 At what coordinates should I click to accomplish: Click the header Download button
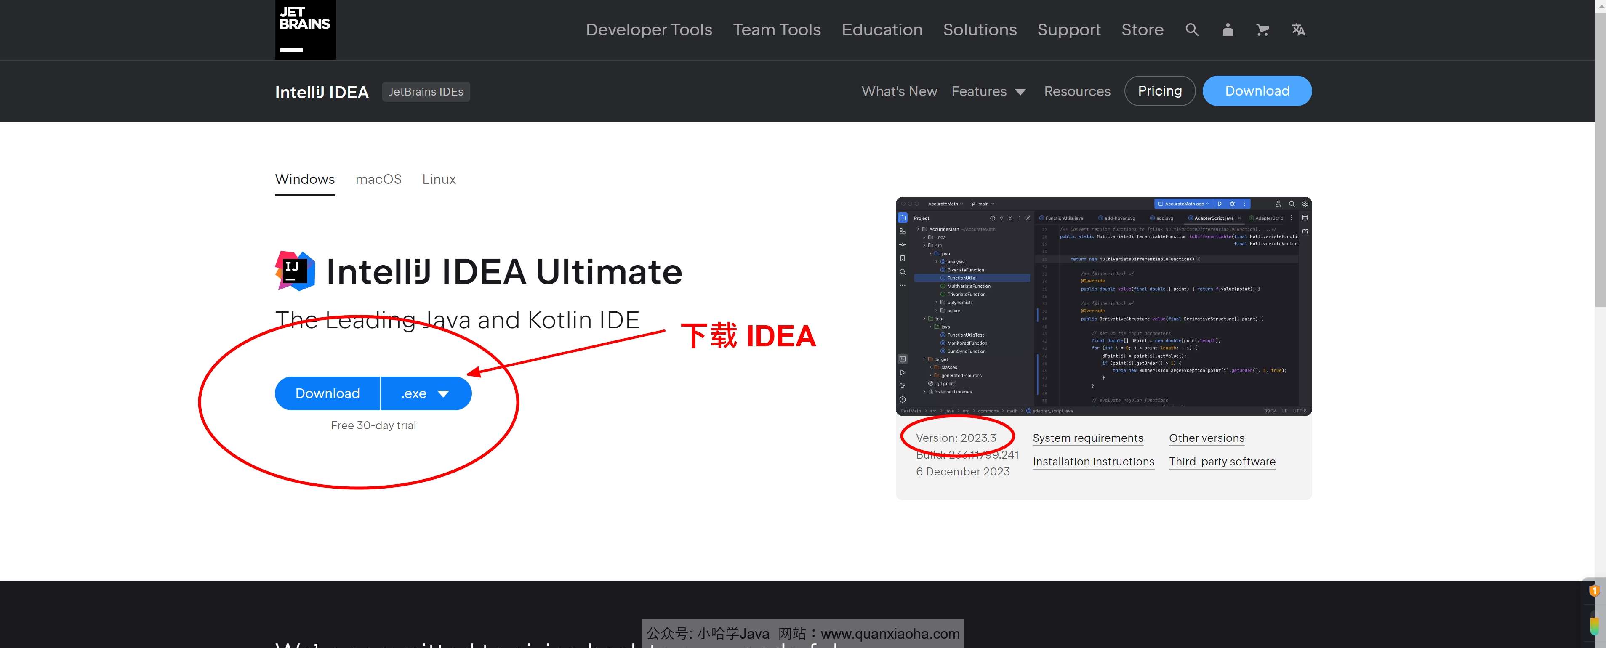point(1257,91)
